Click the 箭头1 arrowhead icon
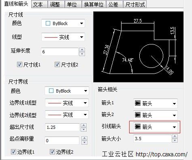This screenshot has width=192, height=160. pos(138,103)
